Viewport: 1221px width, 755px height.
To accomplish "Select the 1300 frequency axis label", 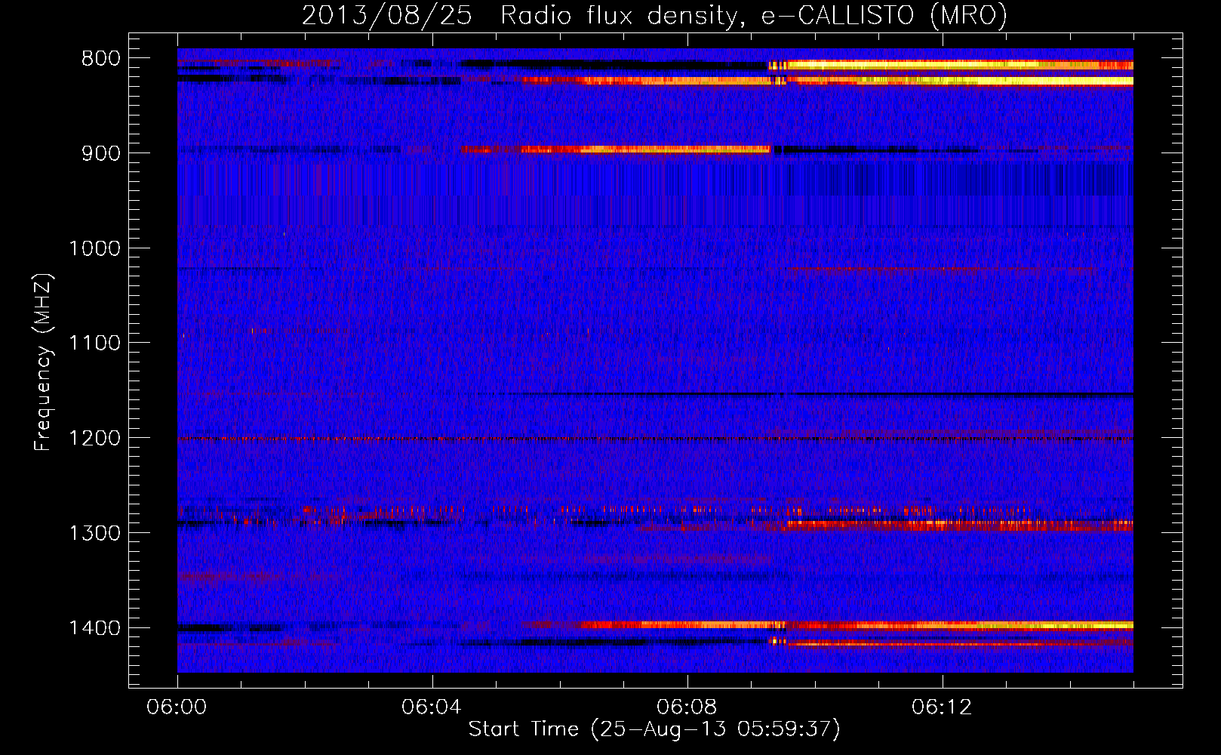I will (94, 533).
